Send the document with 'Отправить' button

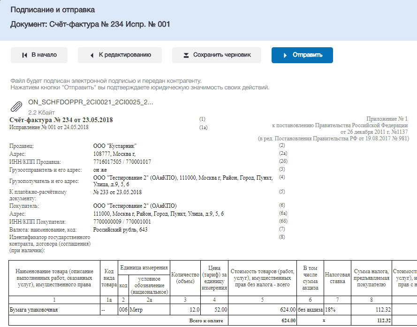point(302,55)
